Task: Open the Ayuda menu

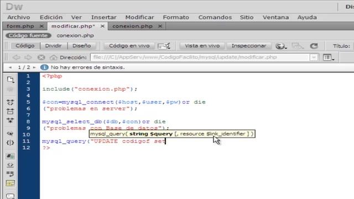Action: coord(307,17)
